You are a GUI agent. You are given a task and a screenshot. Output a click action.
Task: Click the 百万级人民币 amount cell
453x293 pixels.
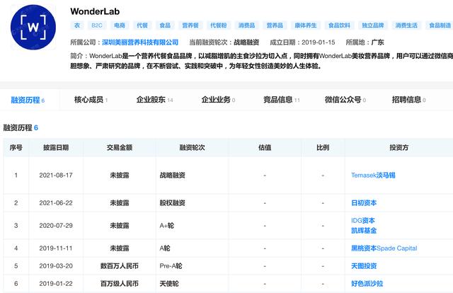(120, 284)
